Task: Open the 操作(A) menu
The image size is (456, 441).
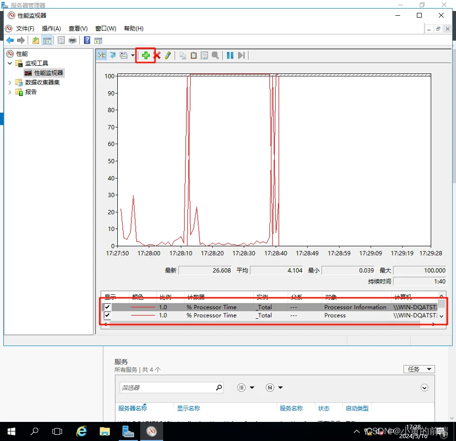Action: tap(51, 29)
